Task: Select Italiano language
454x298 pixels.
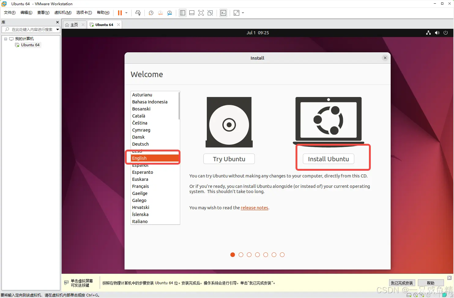Action: [154, 222]
